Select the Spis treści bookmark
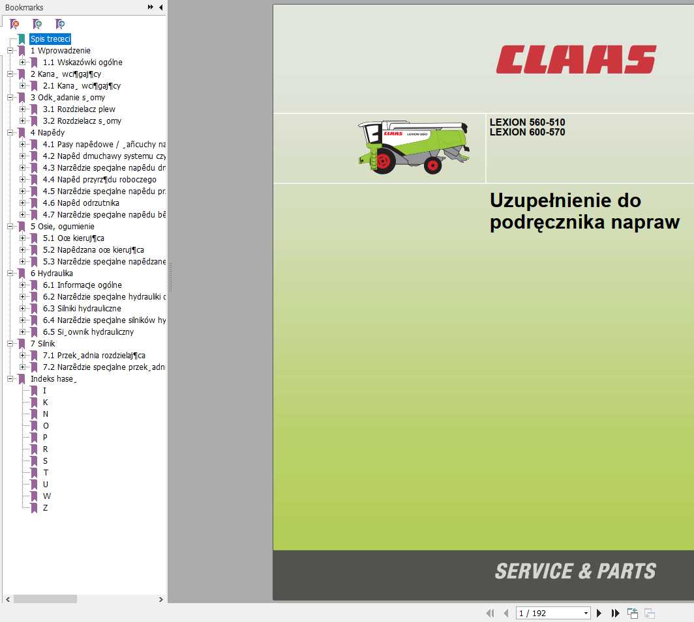This screenshot has height=622, width=694. click(x=50, y=39)
